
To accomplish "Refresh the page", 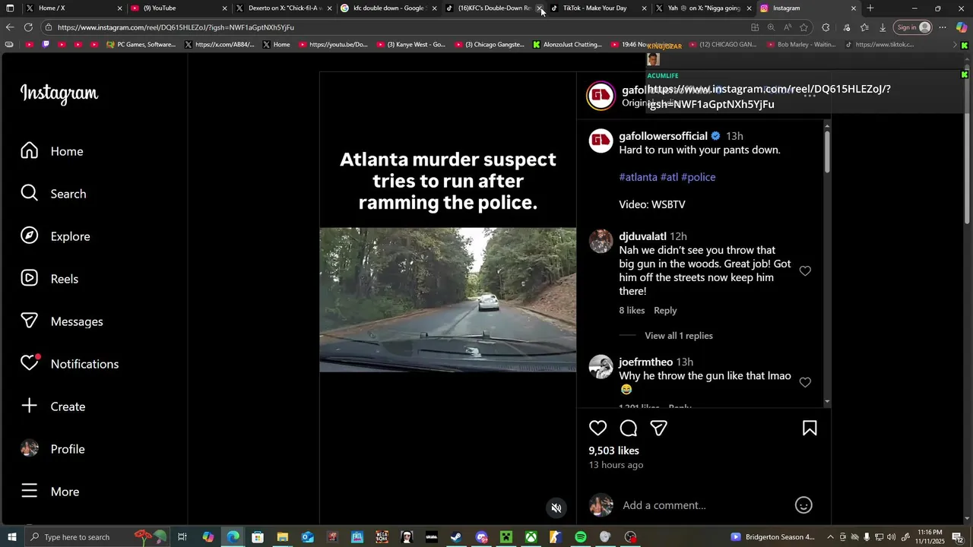I will [x=28, y=27].
